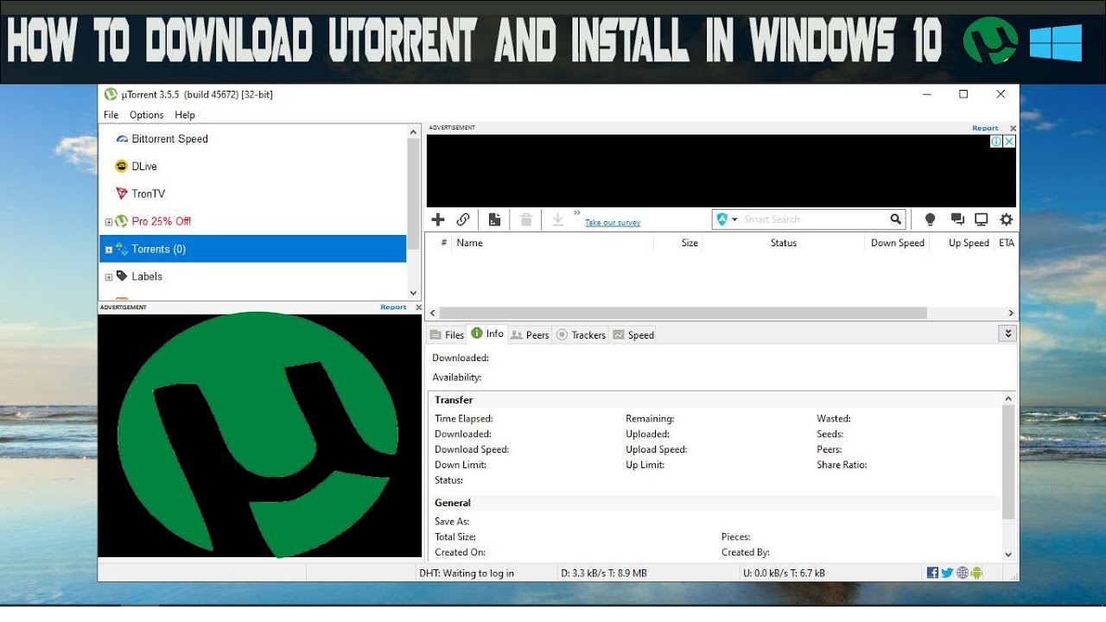
Task: Open Preferences with the gear icon
Action: pos(1006,219)
